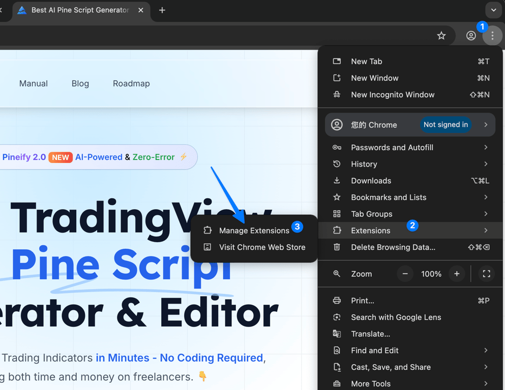
Task: Click the bookmark star icon in address bar
Action: (441, 36)
